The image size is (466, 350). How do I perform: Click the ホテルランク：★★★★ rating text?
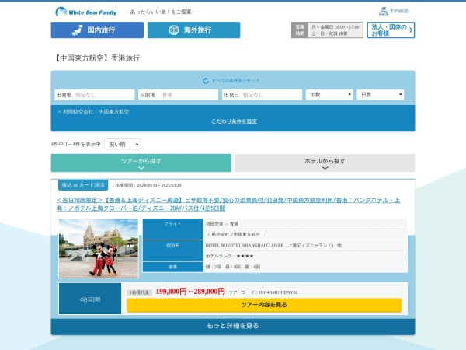(229, 256)
